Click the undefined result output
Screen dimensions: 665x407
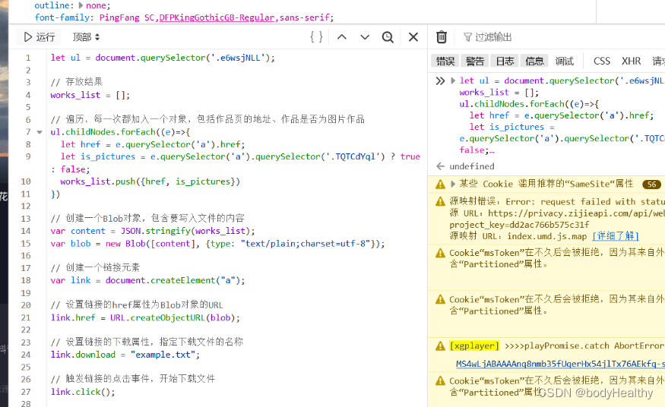coord(472,166)
